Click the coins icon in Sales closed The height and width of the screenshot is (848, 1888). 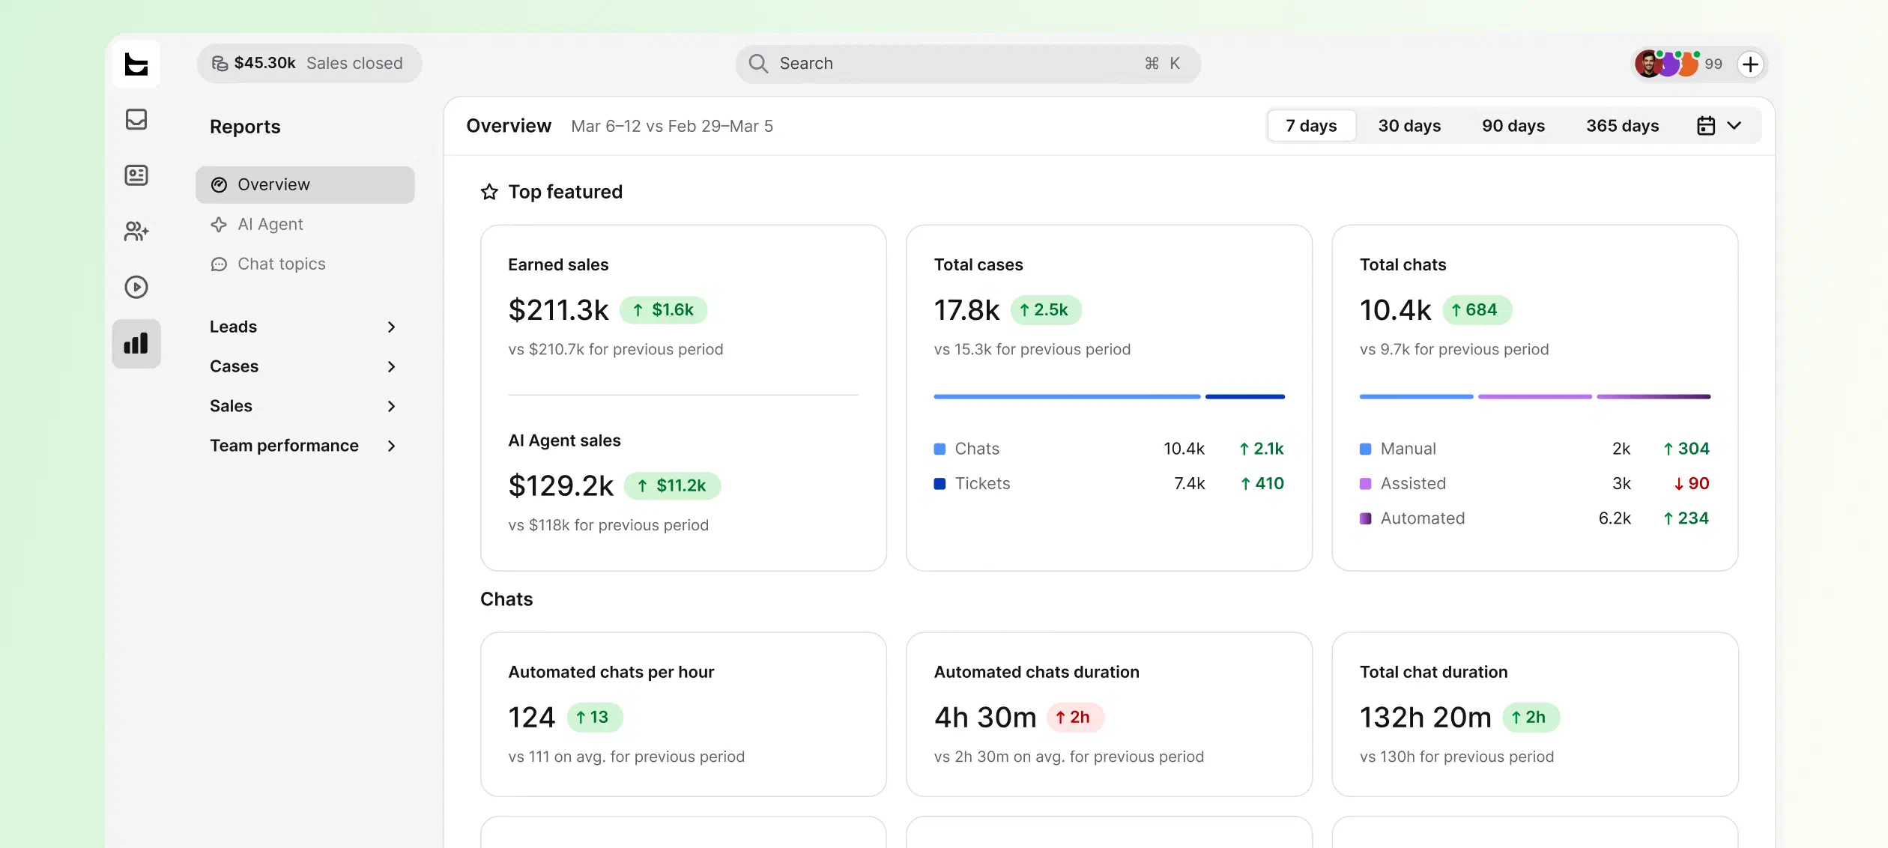pos(220,64)
